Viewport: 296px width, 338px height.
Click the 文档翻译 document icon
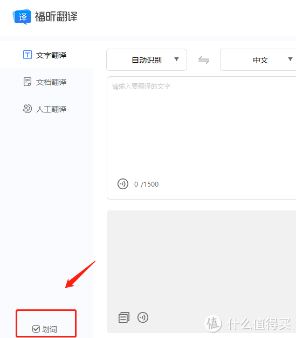27,82
